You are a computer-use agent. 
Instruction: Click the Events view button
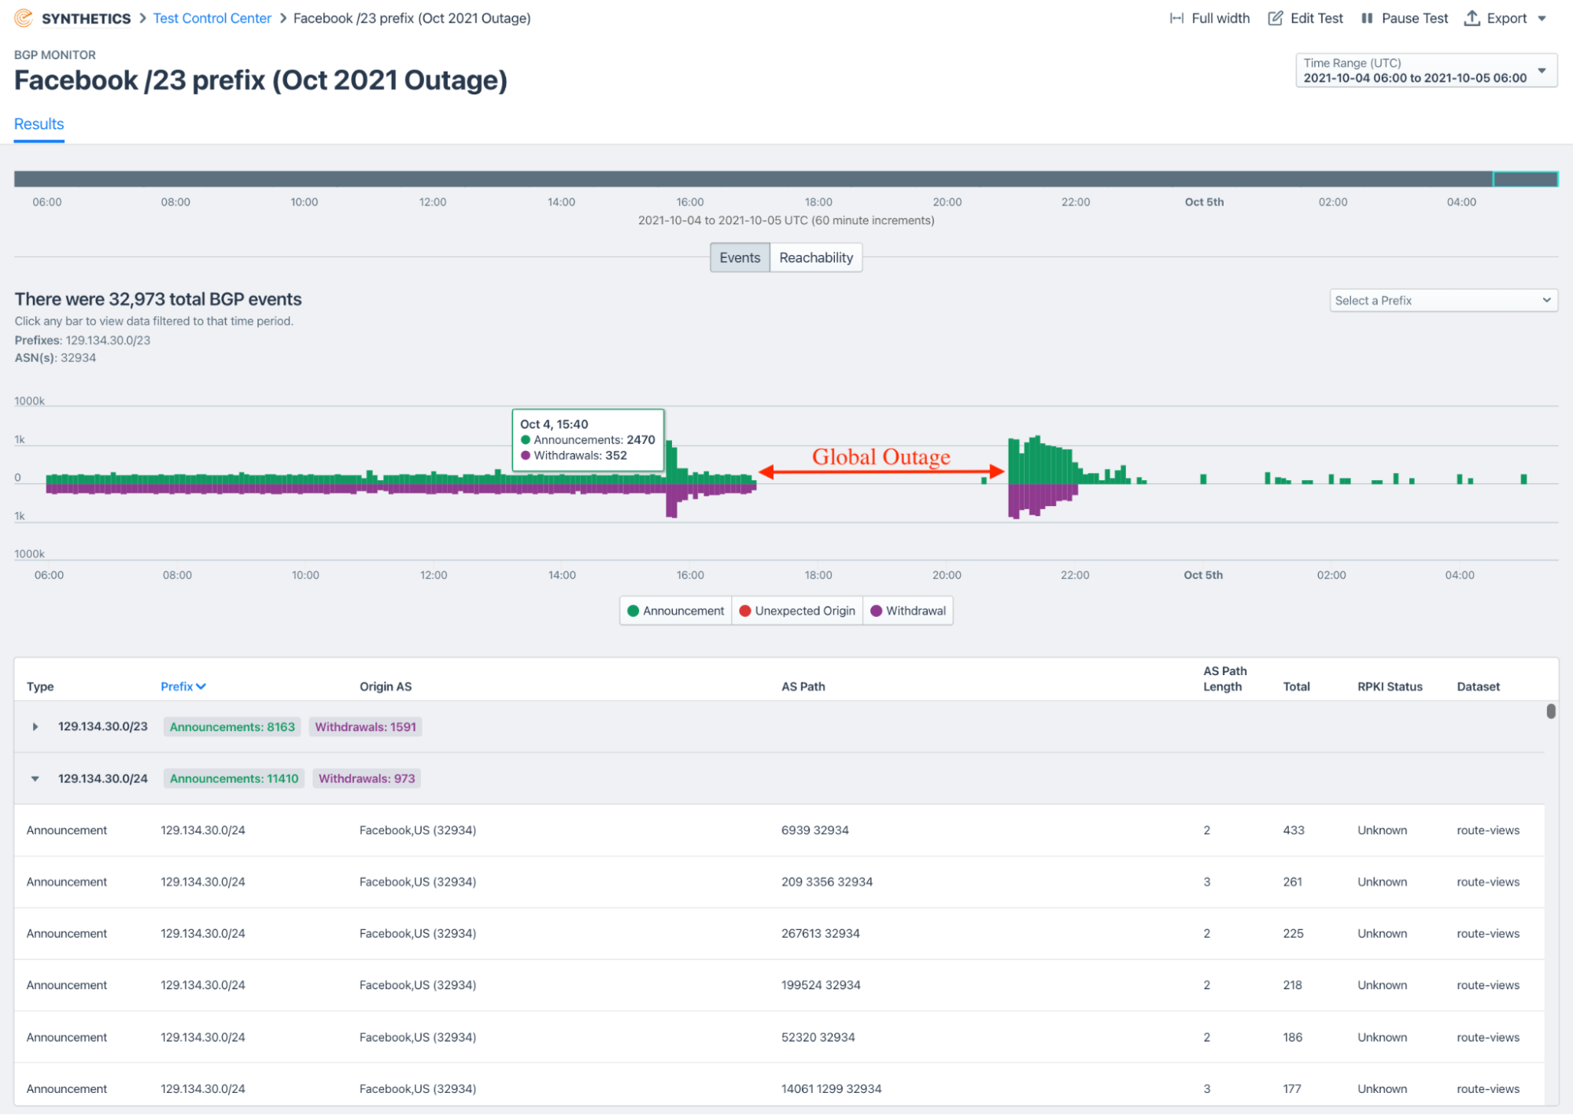pos(739,258)
